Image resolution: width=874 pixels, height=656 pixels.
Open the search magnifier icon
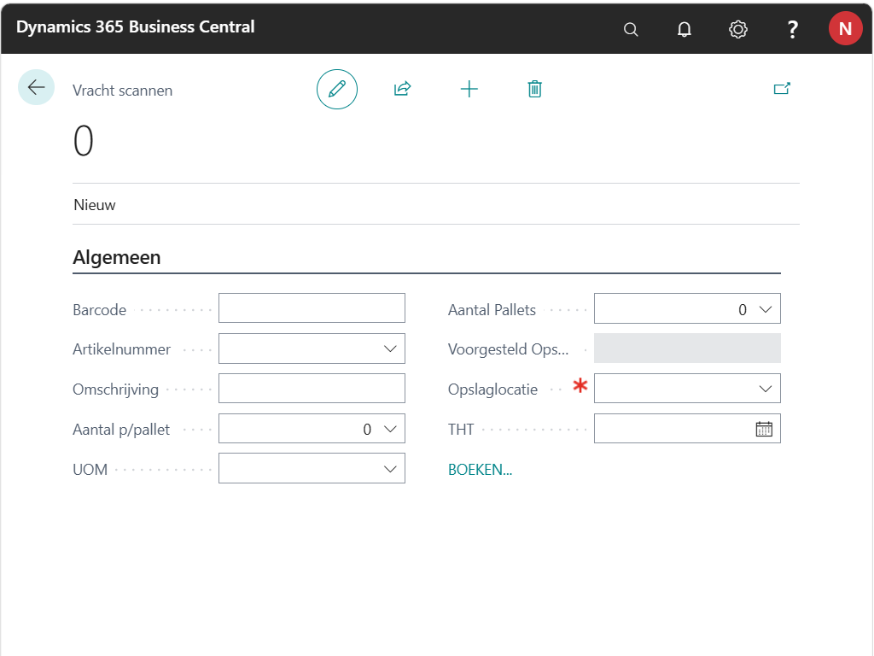pos(631,29)
